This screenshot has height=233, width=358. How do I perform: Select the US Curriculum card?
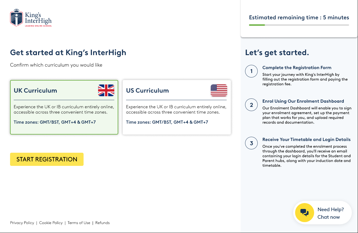pyautogui.click(x=177, y=107)
